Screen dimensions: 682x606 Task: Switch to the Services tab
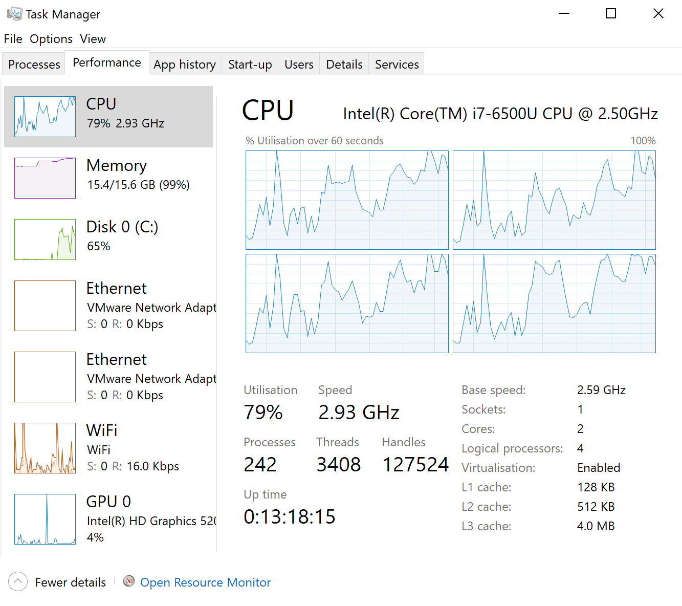[x=397, y=64]
